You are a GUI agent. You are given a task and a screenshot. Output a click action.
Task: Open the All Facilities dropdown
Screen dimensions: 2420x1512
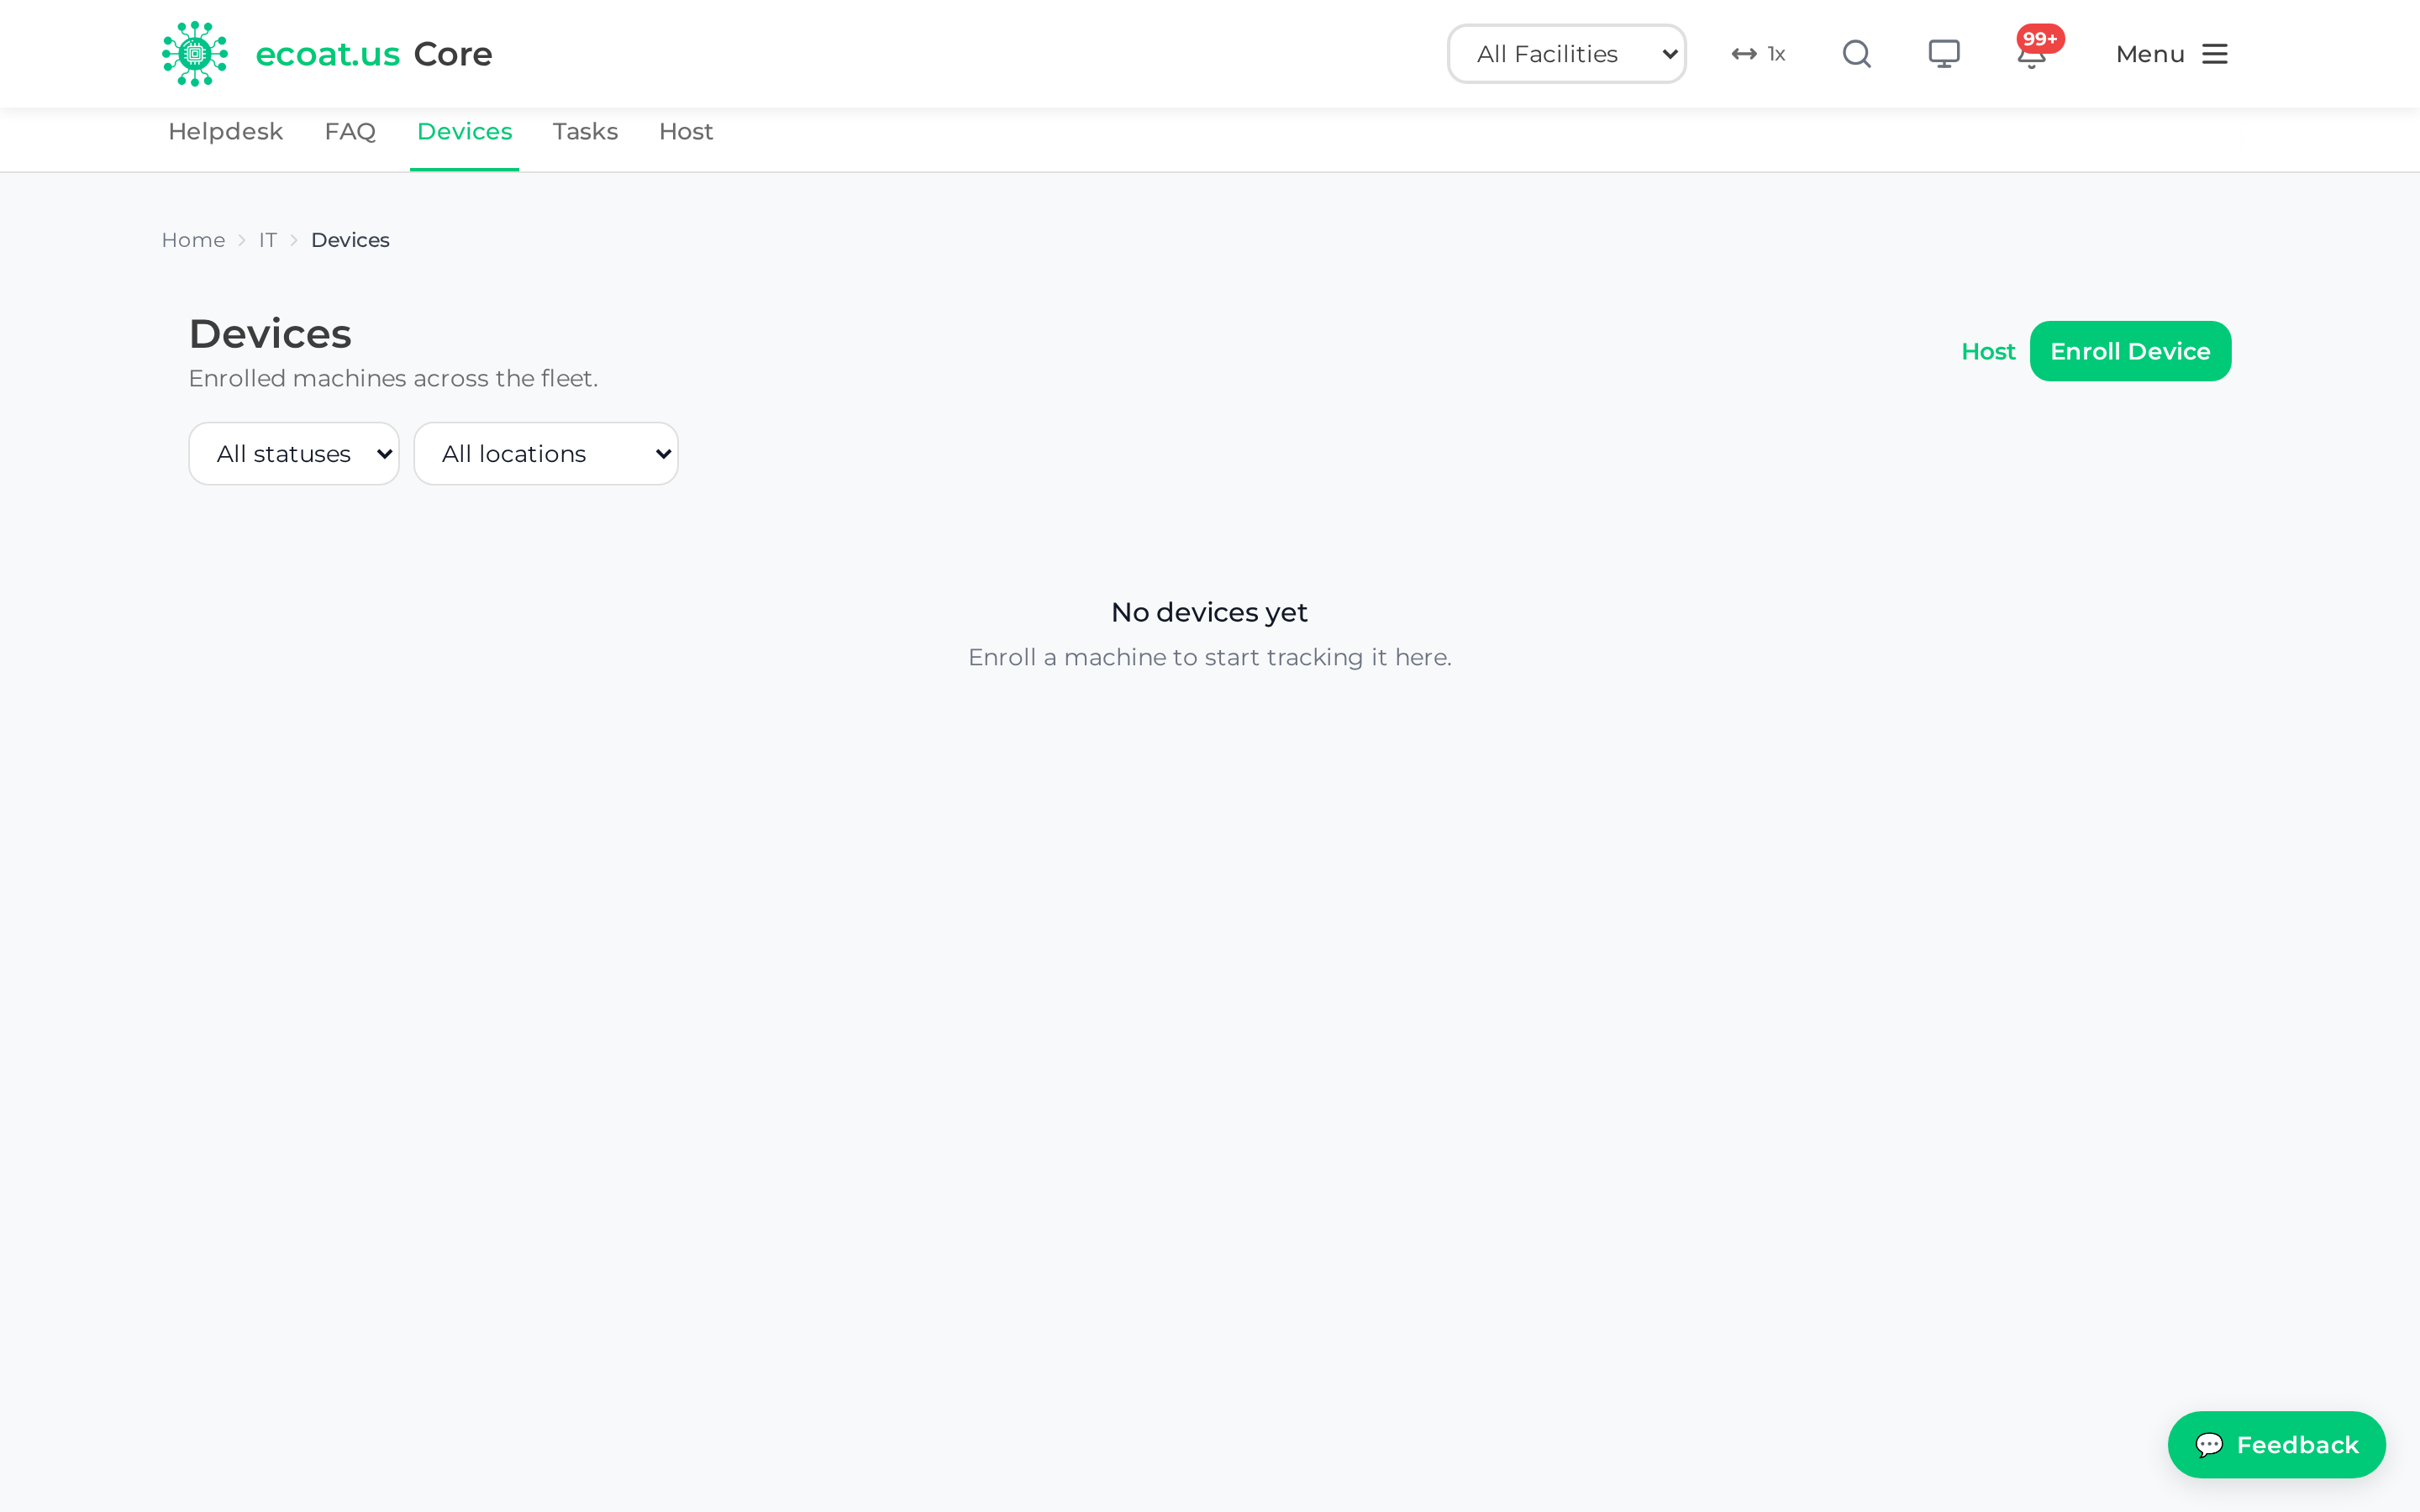click(1566, 54)
